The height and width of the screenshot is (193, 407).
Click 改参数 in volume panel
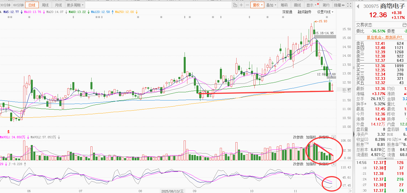point(298,137)
